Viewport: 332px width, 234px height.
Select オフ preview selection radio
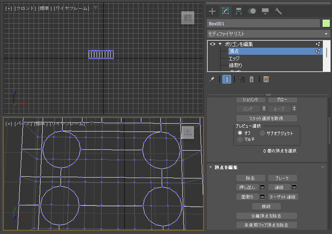tap(240, 133)
